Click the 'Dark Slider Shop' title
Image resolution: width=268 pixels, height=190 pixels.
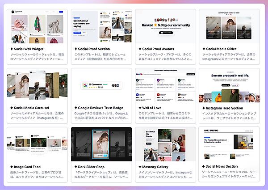click(x=91, y=167)
